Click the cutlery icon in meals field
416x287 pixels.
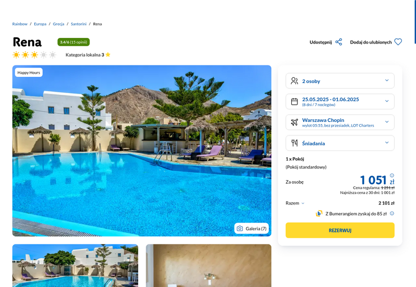tap(294, 143)
